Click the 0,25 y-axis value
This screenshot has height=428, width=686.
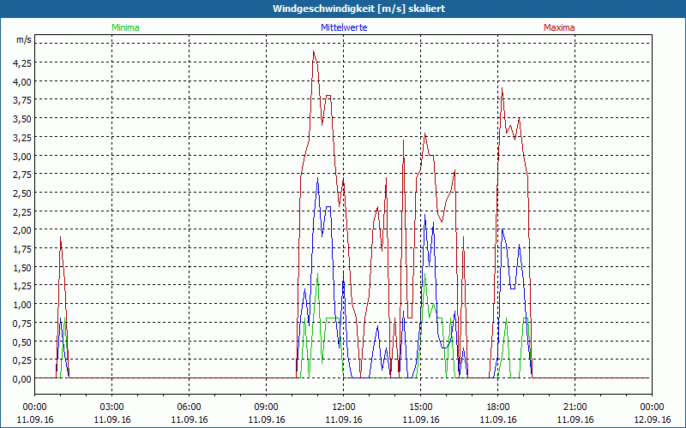pos(22,360)
